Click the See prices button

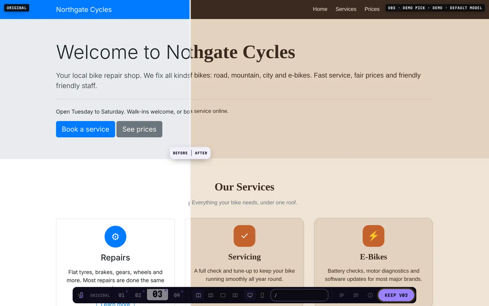click(x=139, y=129)
